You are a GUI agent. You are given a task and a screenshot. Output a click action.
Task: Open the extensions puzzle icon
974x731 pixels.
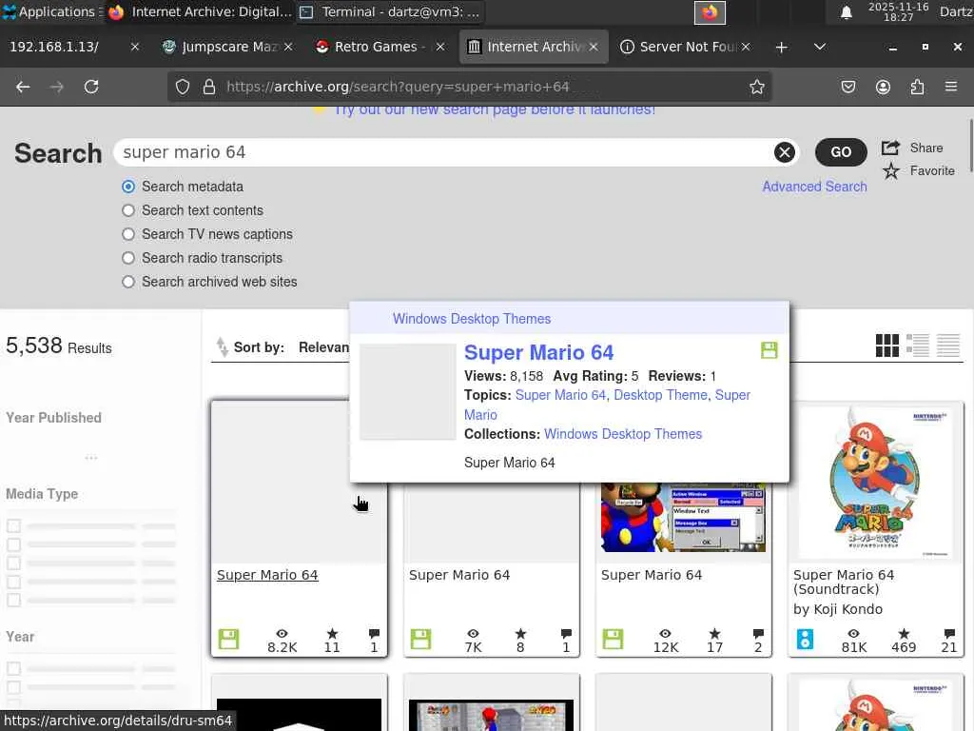pos(917,87)
